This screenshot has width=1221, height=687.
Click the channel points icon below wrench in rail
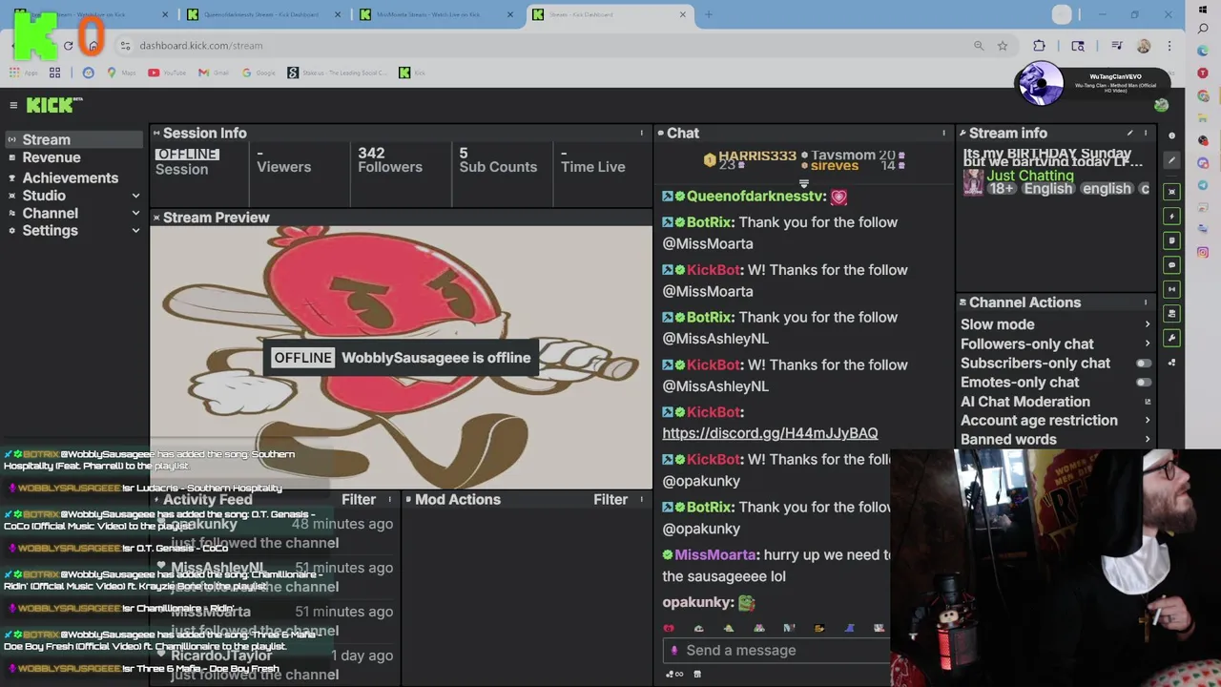[1172, 363]
